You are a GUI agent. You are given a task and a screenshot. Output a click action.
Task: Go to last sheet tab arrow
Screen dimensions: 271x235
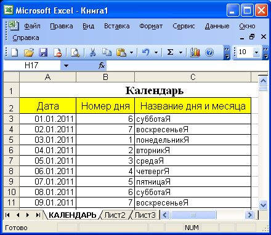(38, 215)
